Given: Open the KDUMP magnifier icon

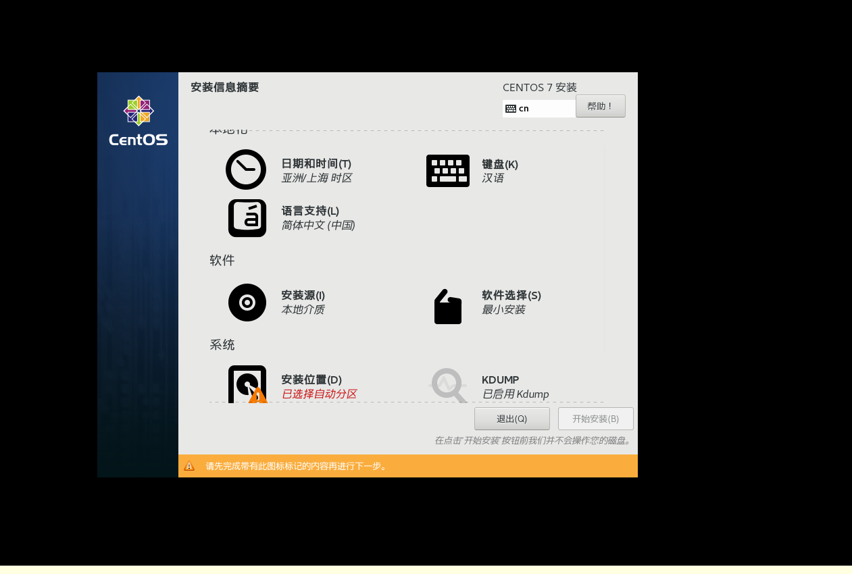Looking at the screenshot, I should point(448,386).
